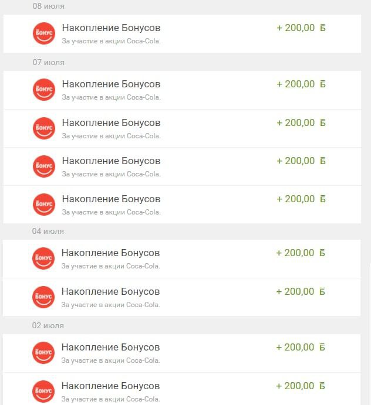This screenshot has height=405, width=371.
Task: Click the Бонус icon of third 07 июля entry
Action: (x=43, y=166)
